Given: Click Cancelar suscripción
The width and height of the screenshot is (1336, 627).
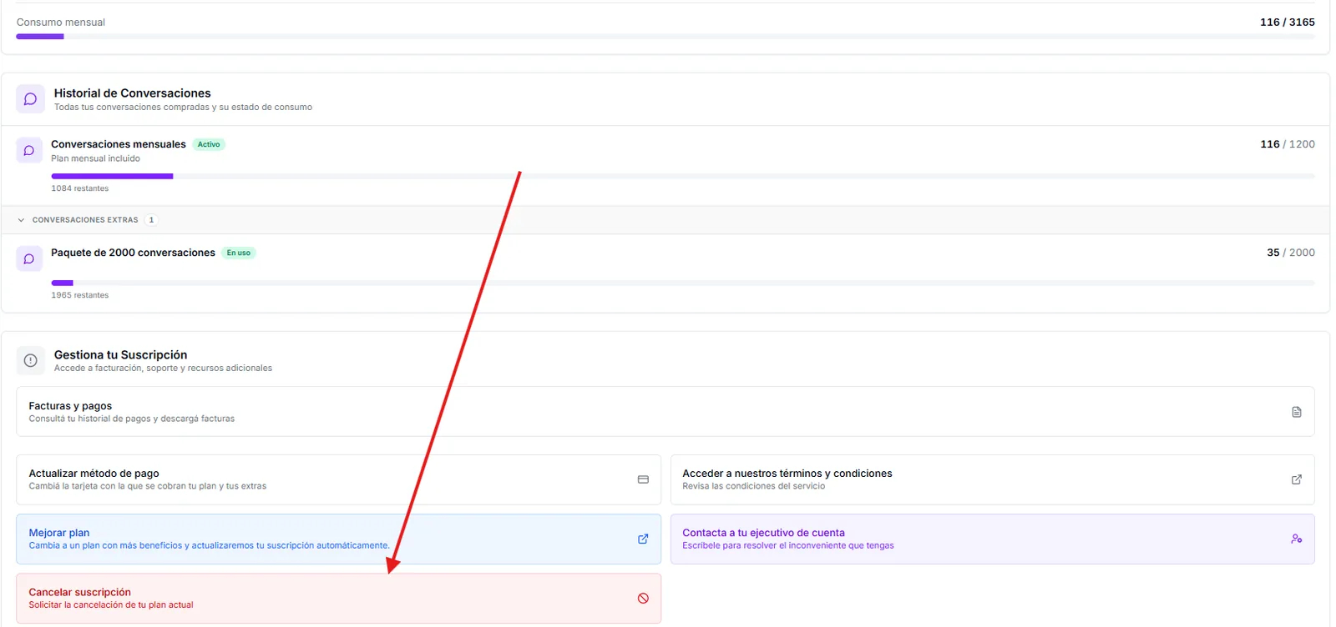Looking at the screenshot, I should [x=338, y=598].
